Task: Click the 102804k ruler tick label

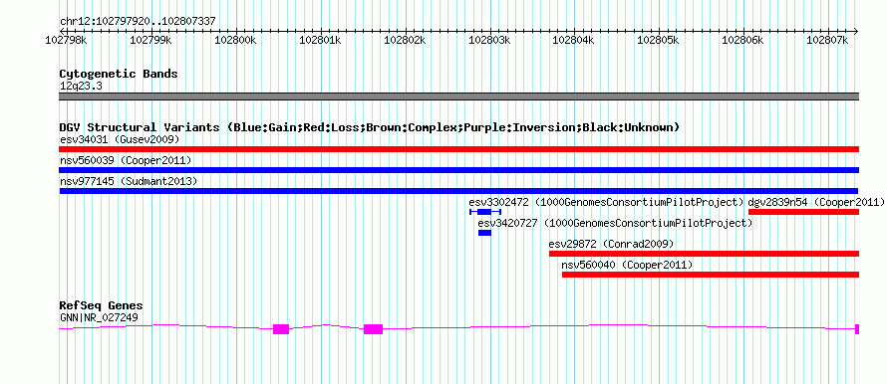Action: [574, 40]
